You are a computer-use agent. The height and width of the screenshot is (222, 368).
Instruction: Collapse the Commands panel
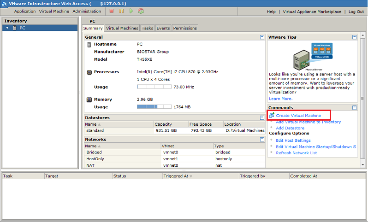click(354, 107)
